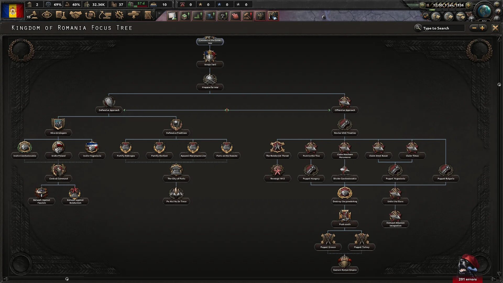
Task: Increase game speed with plus button
Action: pos(469,5)
